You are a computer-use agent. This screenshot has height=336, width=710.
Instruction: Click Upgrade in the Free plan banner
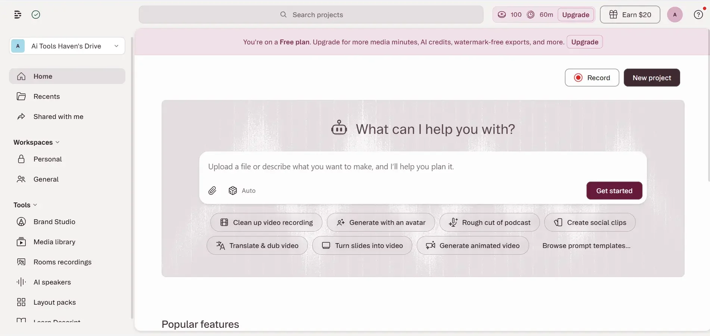[x=585, y=42]
